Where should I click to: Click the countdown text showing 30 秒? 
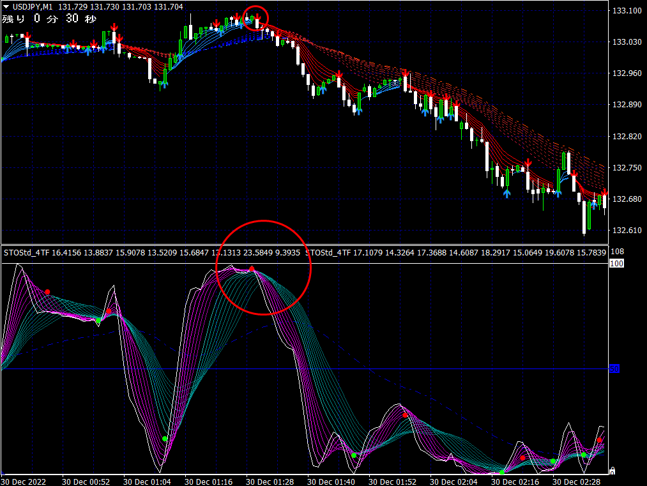pos(80,19)
